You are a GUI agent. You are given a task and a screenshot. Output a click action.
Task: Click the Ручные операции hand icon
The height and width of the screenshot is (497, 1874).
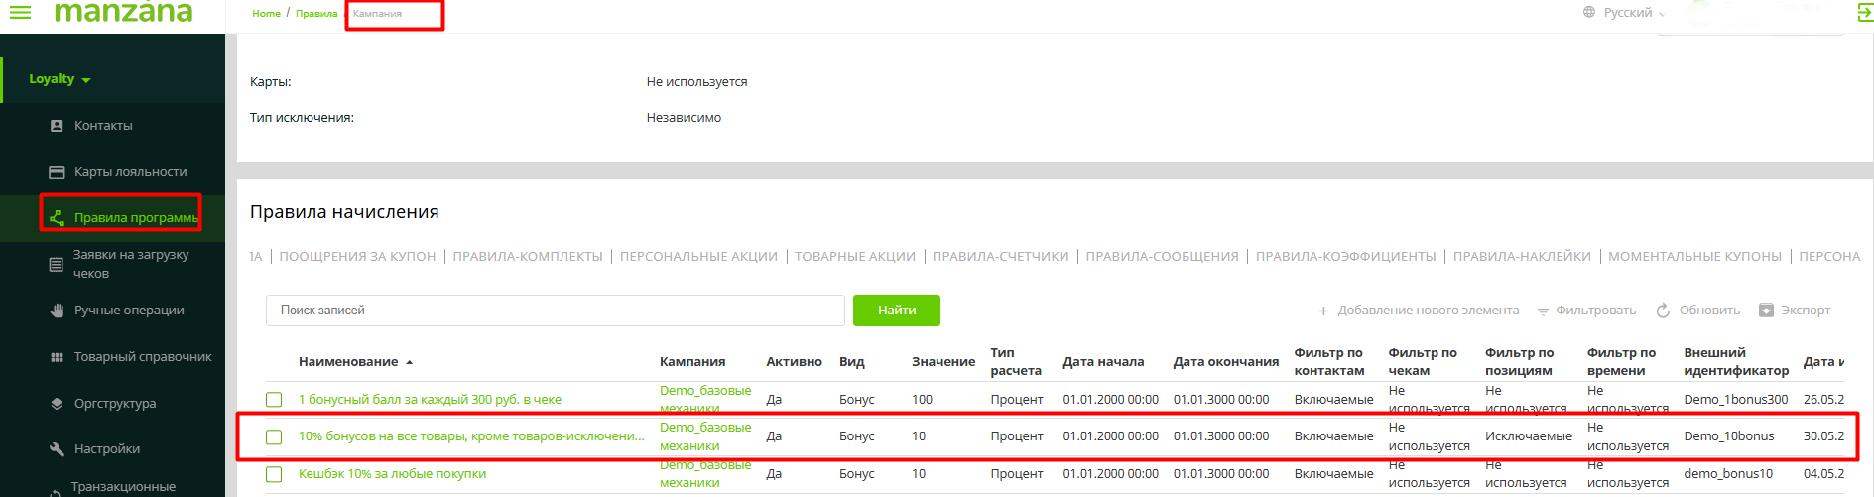[57, 311]
